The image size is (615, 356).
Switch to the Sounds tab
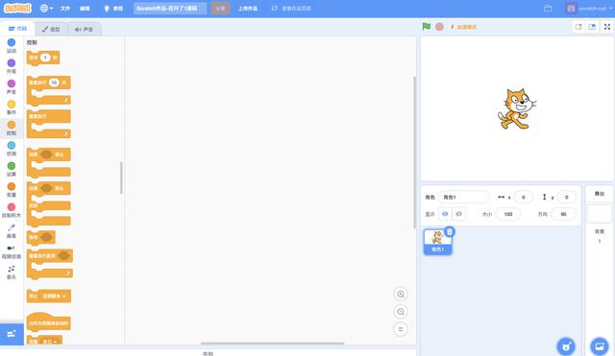pyautogui.click(x=84, y=29)
